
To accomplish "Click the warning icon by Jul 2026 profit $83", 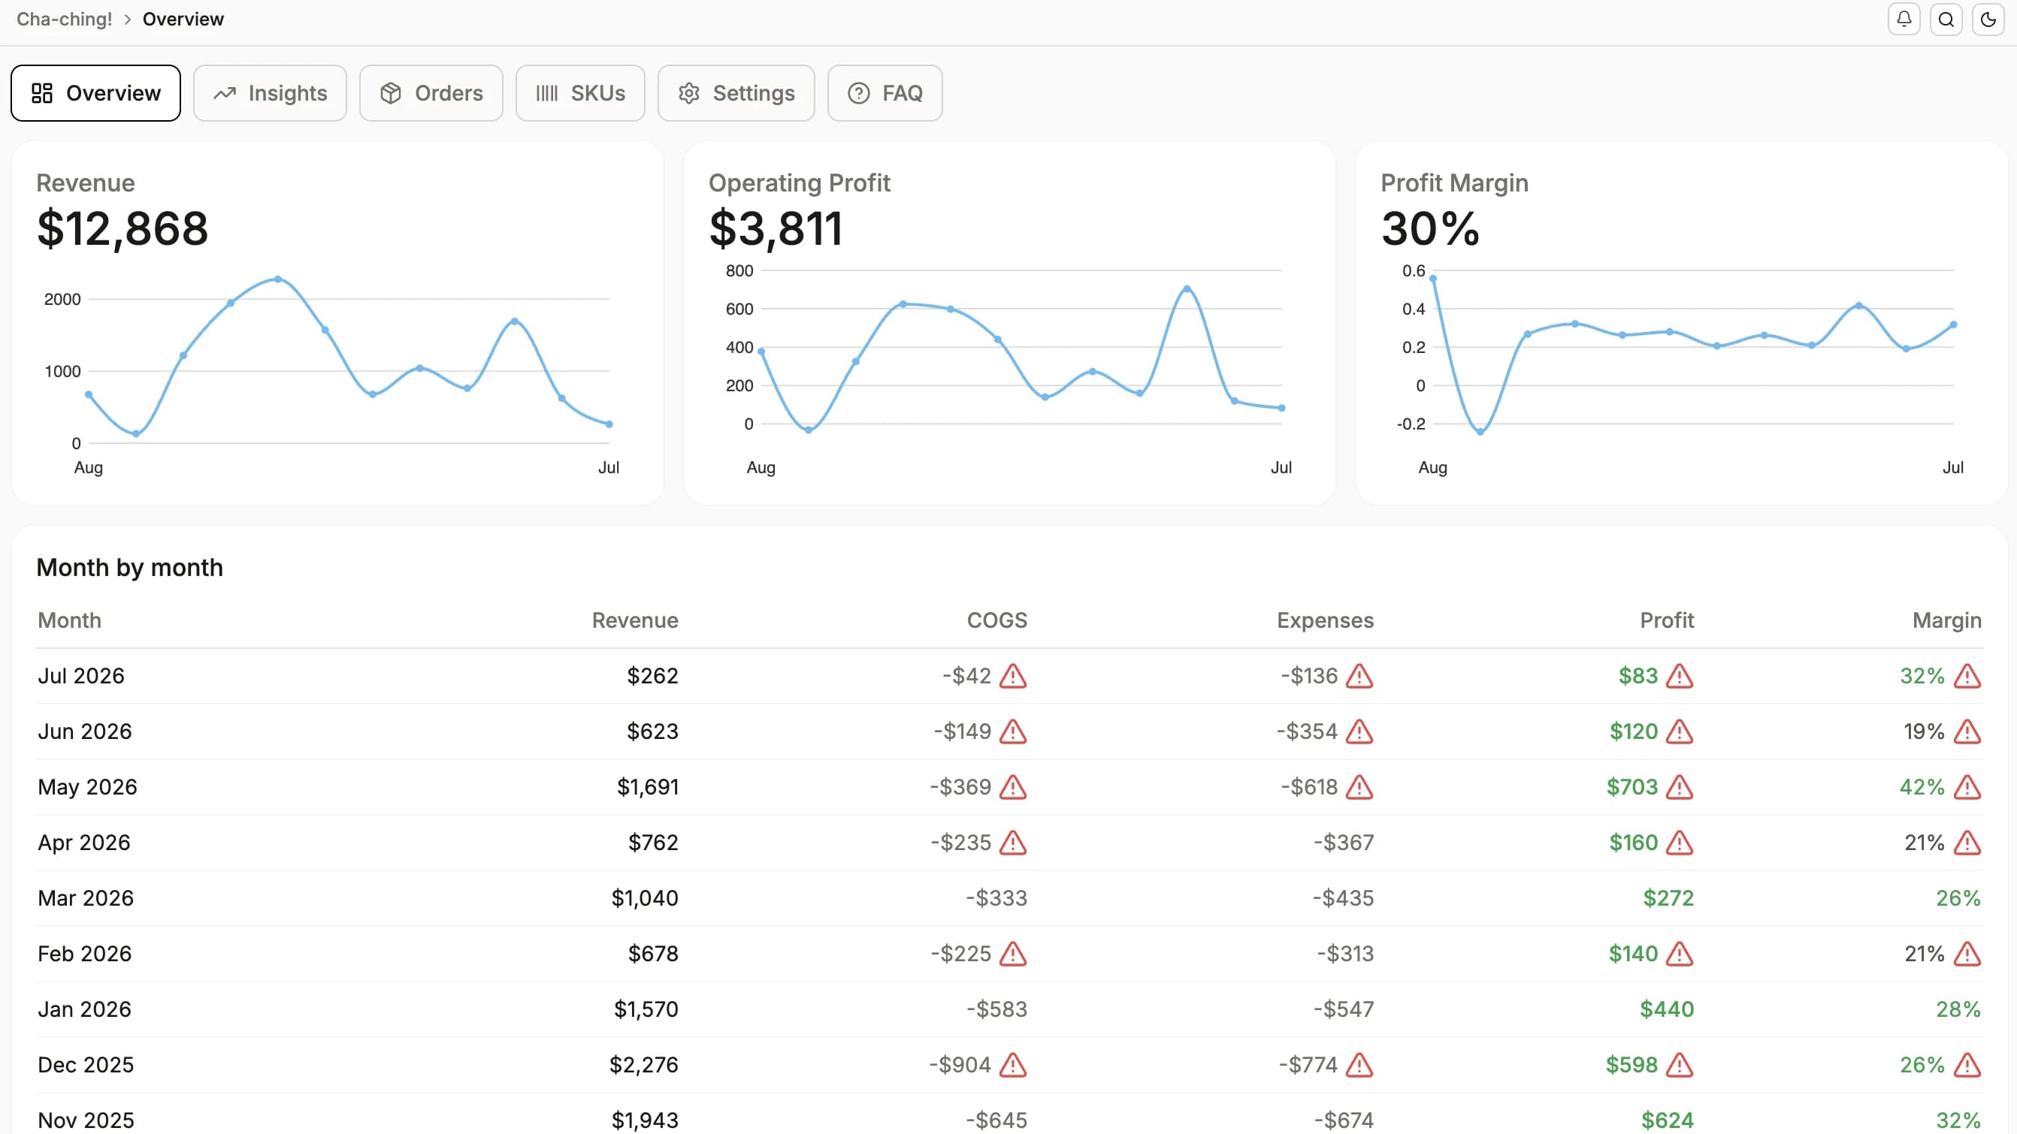I will pos(1680,675).
